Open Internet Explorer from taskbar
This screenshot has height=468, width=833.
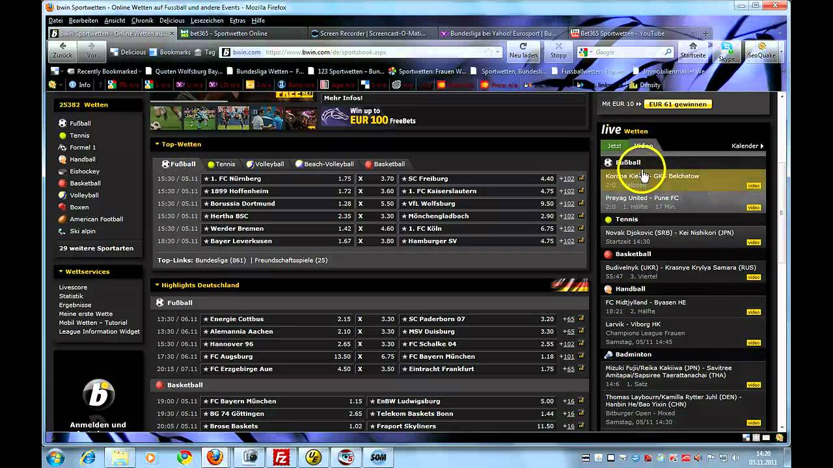click(88, 457)
